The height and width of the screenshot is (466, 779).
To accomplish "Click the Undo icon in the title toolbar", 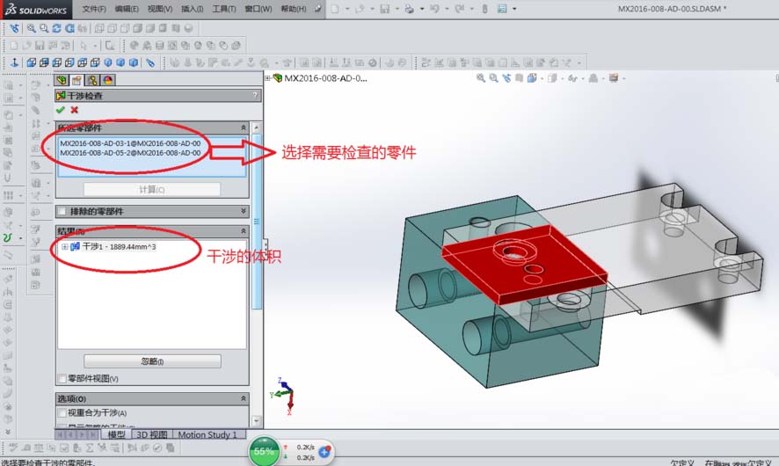I will tap(434, 9).
